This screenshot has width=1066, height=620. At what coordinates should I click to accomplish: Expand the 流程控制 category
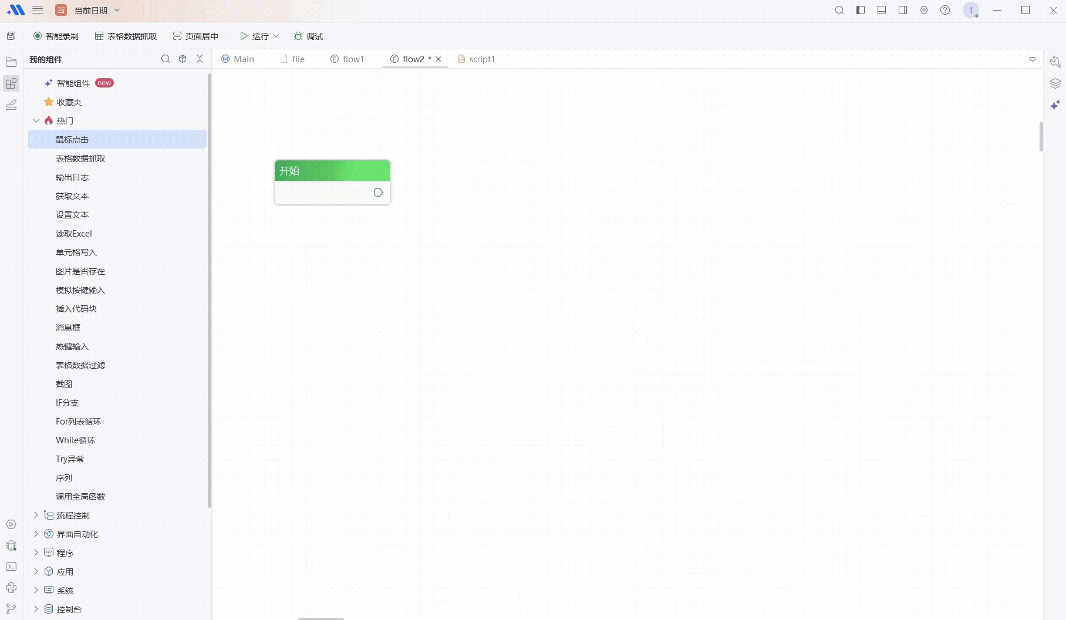point(36,515)
